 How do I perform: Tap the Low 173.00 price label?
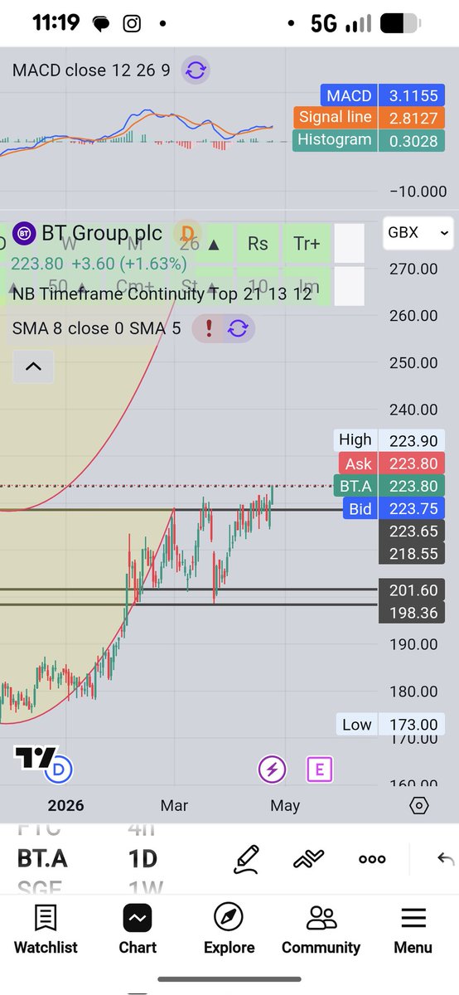click(390, 725)
